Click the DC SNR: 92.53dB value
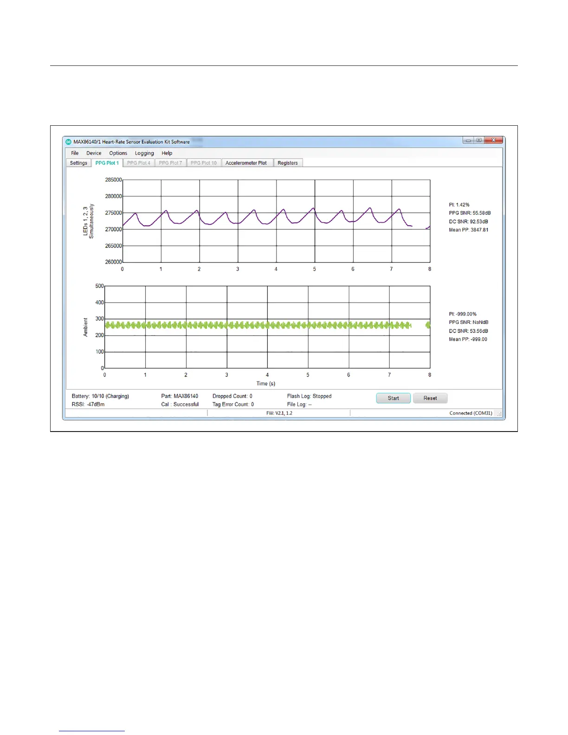The width and height of the screenshot is (568, 735). click(x=468, y=221)
